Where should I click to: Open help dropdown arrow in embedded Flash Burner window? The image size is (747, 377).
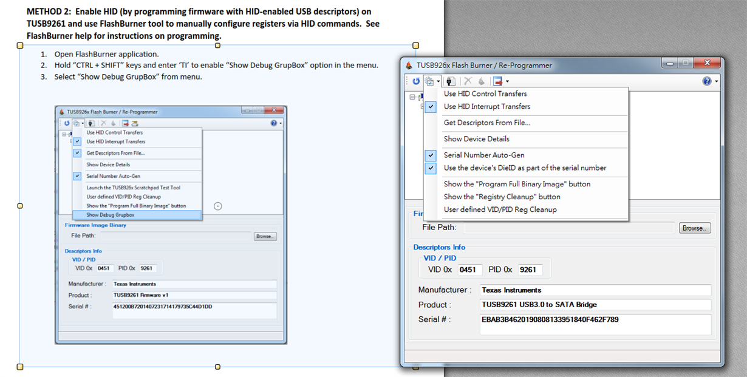coord(280,123)
